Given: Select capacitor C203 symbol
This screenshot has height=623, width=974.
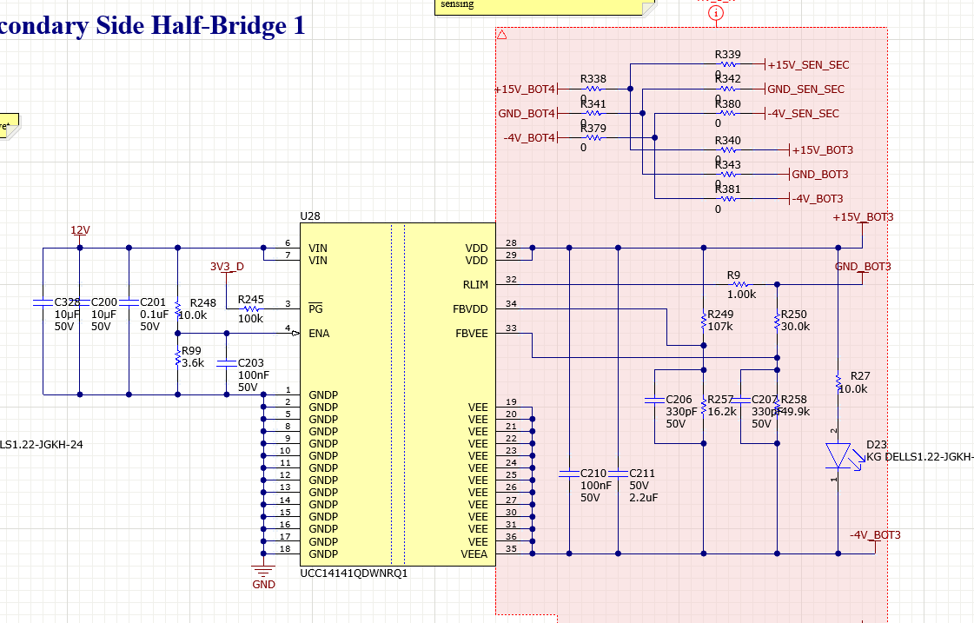Looking at the screenshot, I should (x=227, y=362).
